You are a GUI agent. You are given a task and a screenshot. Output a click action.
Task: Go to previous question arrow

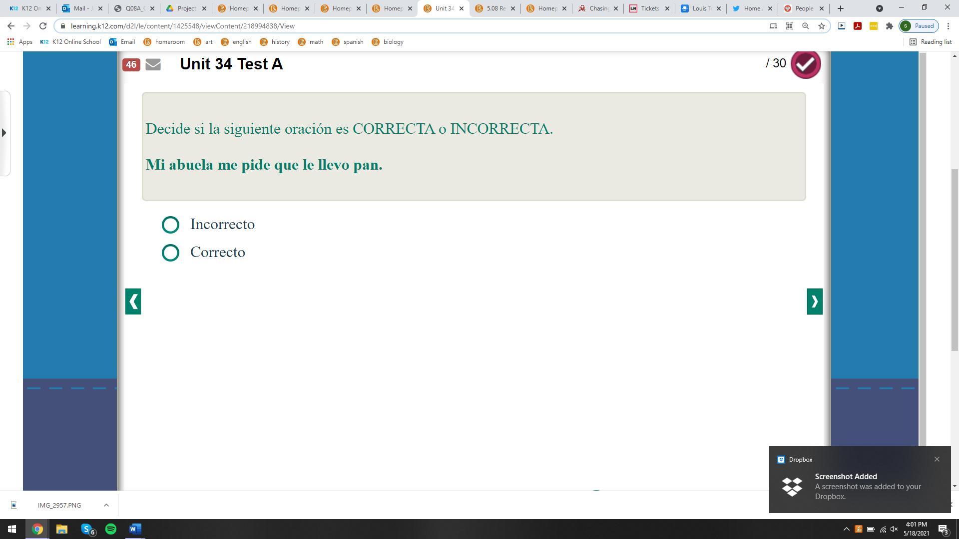click(133, 301)
